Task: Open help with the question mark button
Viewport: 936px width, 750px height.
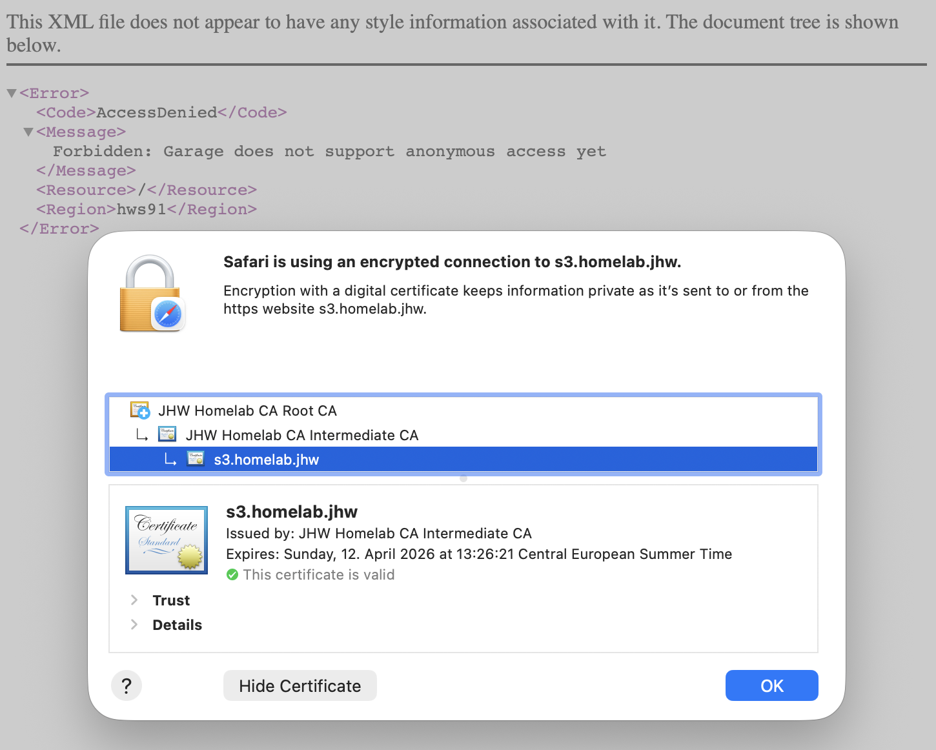Action: (x=127, y=685)
